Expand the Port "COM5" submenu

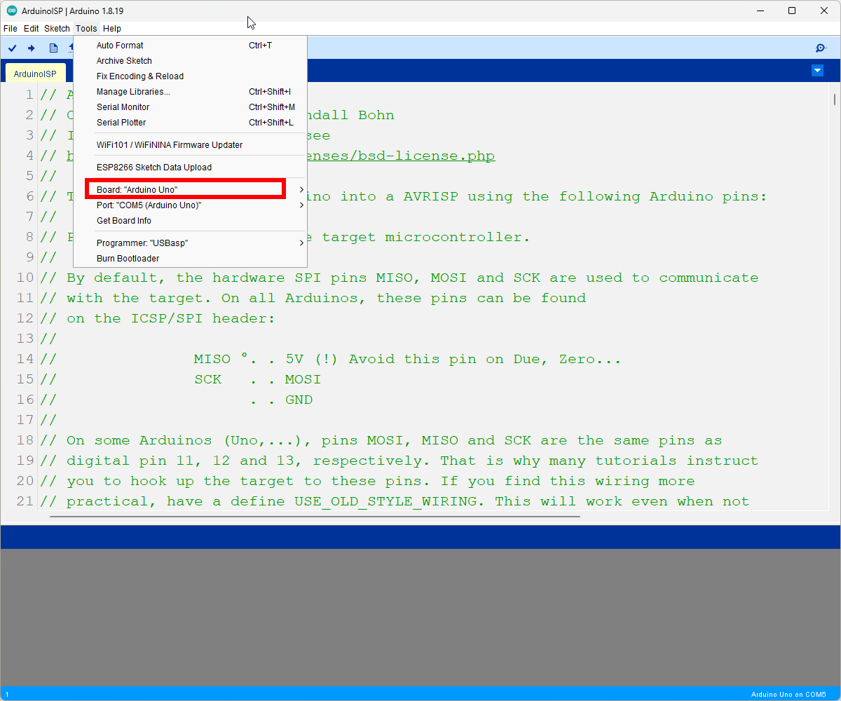pos(185,205)
